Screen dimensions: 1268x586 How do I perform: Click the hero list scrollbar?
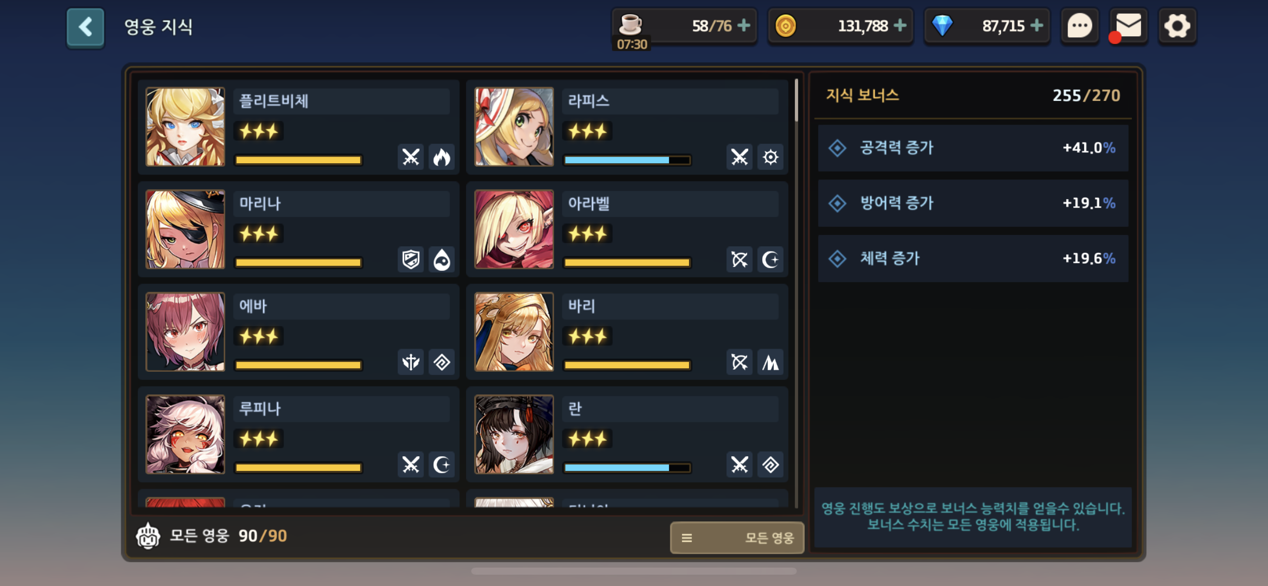point(796,100)
